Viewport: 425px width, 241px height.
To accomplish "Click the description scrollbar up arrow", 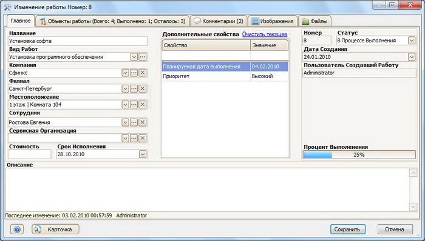I will click(x=413, y=173).
